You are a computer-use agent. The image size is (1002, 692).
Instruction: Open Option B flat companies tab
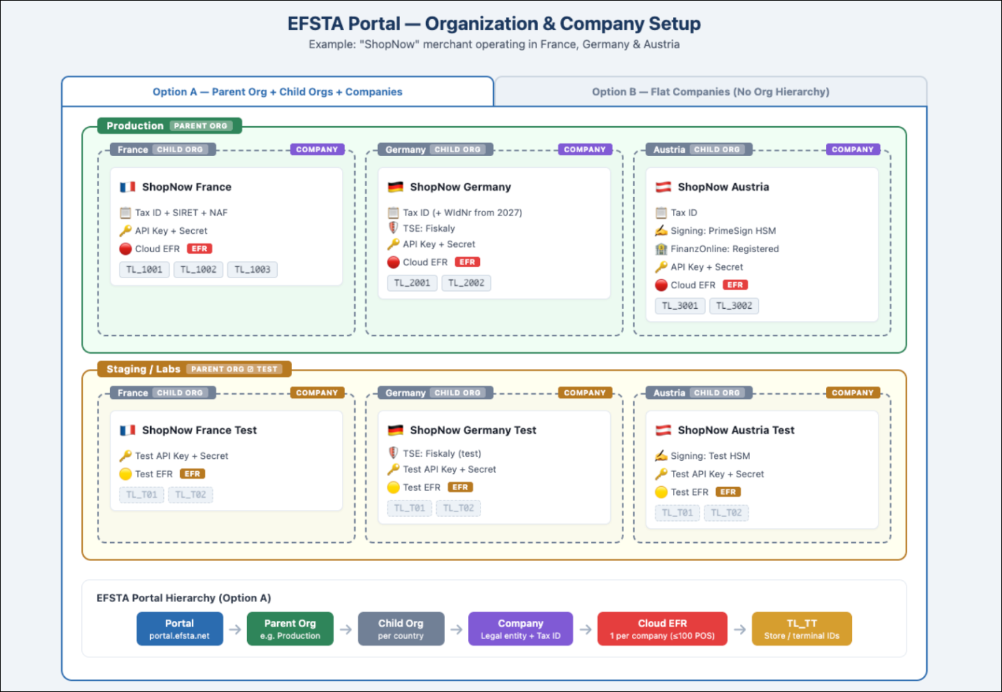pyautogui.click(x=711, y=91)
